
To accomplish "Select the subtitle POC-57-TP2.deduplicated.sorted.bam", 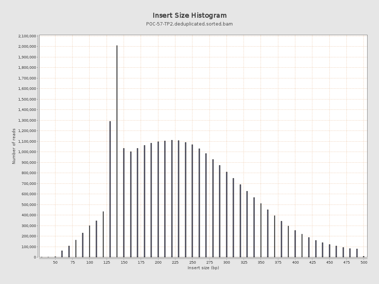I will point(189,24).
